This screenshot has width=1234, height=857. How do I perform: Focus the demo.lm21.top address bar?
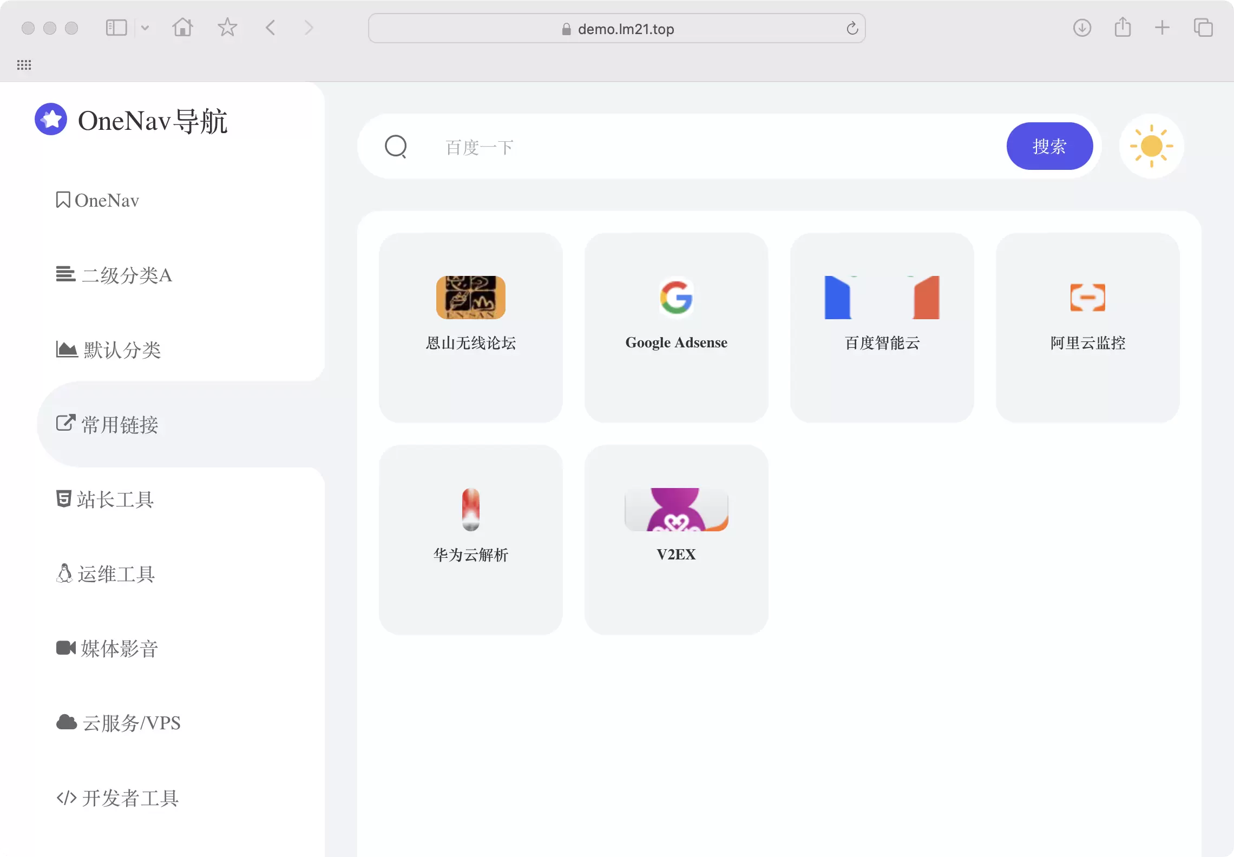617,29
